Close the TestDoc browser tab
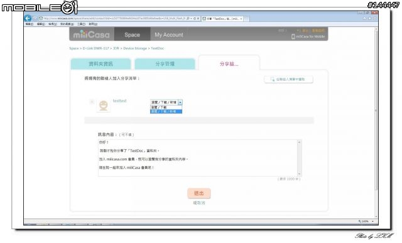This screenshot has width=402, height=243. (241, 19)
